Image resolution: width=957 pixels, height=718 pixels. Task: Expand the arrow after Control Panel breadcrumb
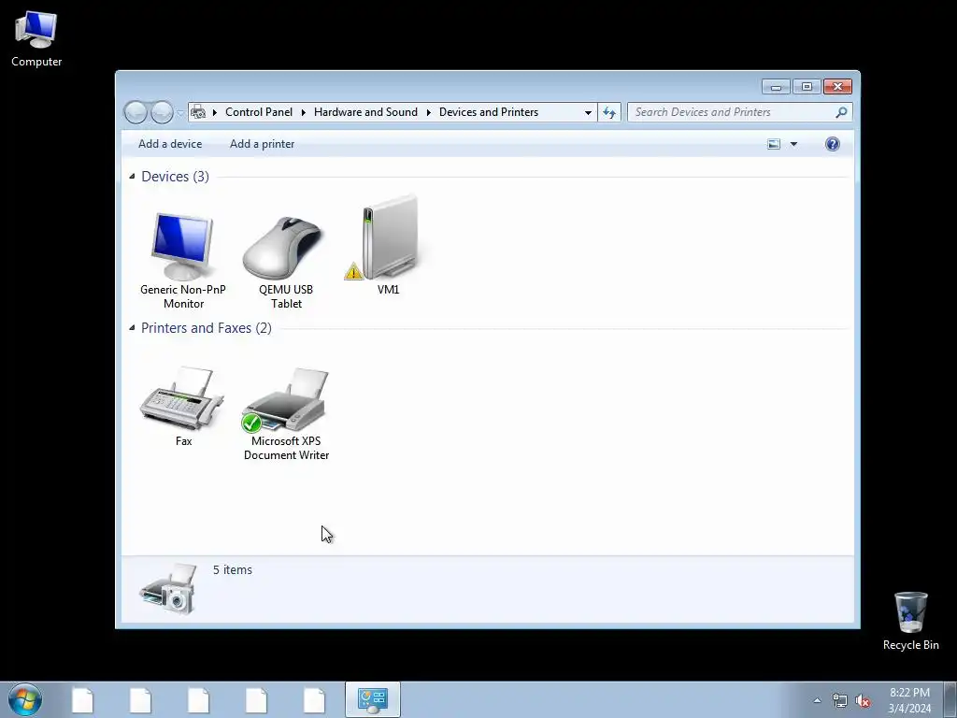coord(304,112)
